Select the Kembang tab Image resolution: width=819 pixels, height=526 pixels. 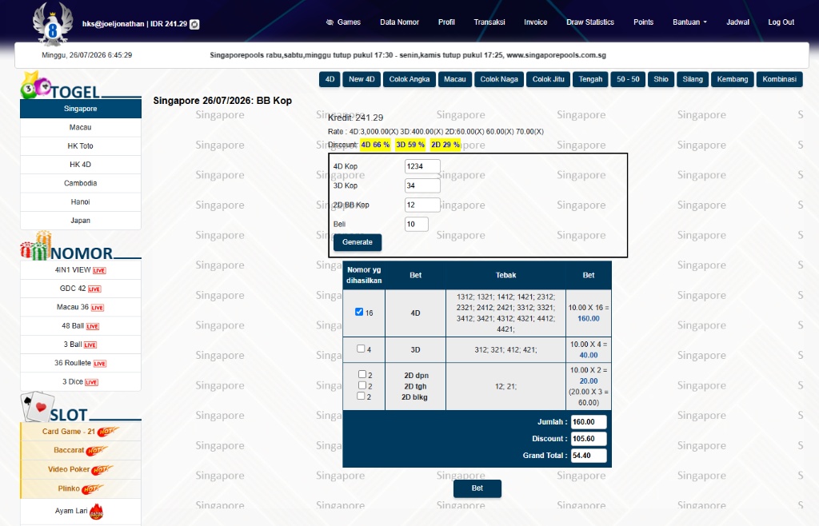pos(733,79)
